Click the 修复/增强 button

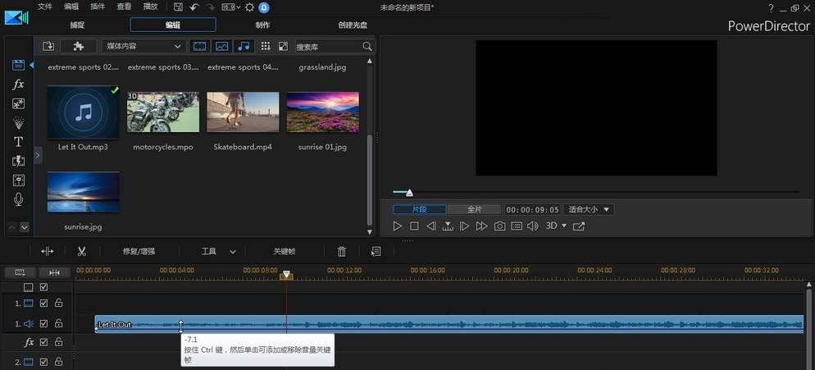(x=139, y=251)
